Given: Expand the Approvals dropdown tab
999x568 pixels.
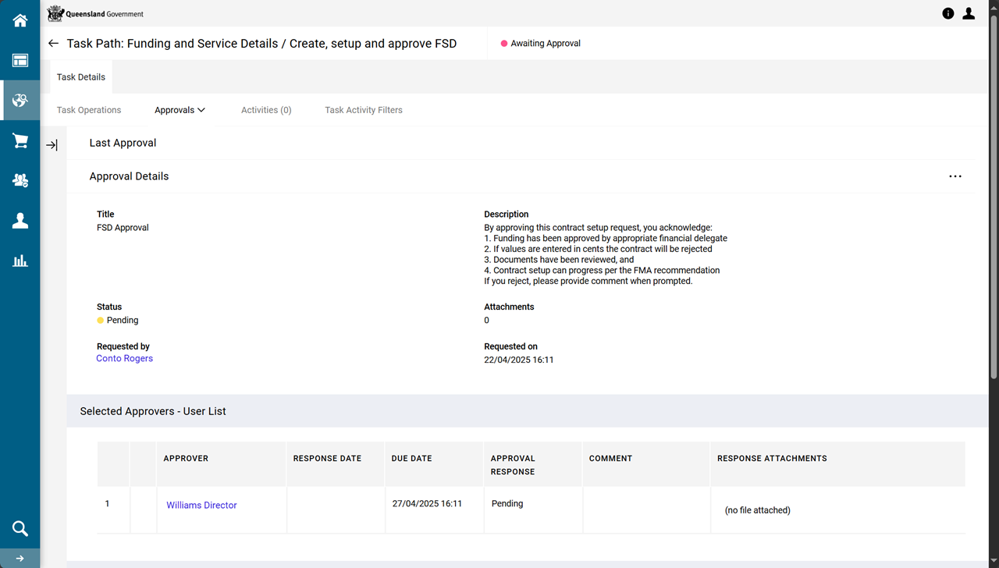Looking at the screenshot, I should [180, 110].
